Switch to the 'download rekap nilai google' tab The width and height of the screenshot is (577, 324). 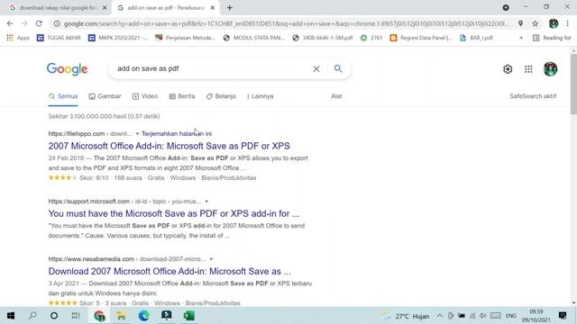pyautogui.click(x=57, y=8)
